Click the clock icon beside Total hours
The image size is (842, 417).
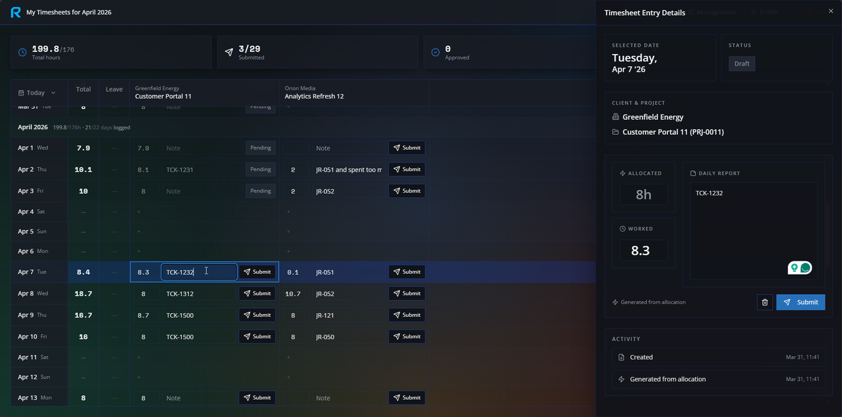23,52
